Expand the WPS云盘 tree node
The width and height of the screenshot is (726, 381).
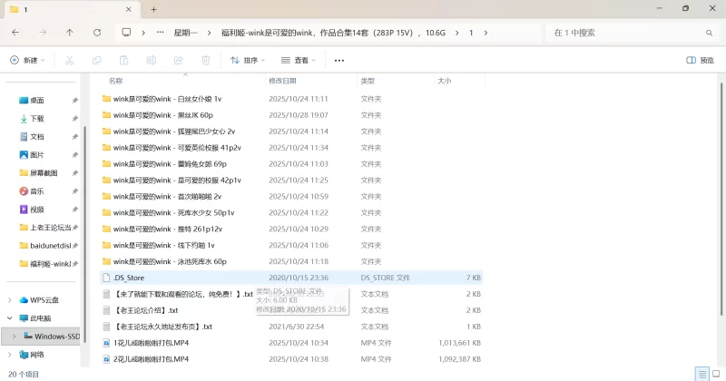11,300
